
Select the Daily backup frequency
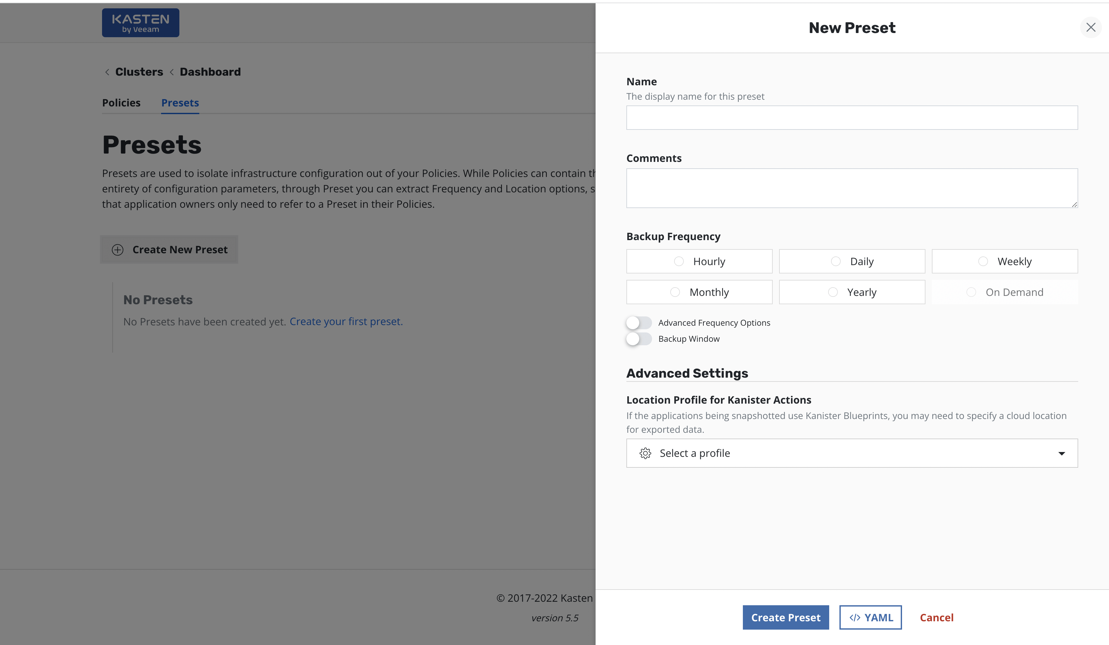[836, 262]
